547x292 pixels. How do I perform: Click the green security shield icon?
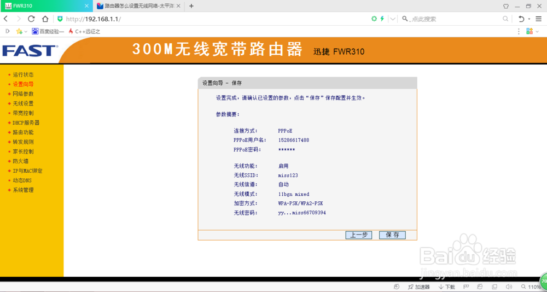pos(60,19)
